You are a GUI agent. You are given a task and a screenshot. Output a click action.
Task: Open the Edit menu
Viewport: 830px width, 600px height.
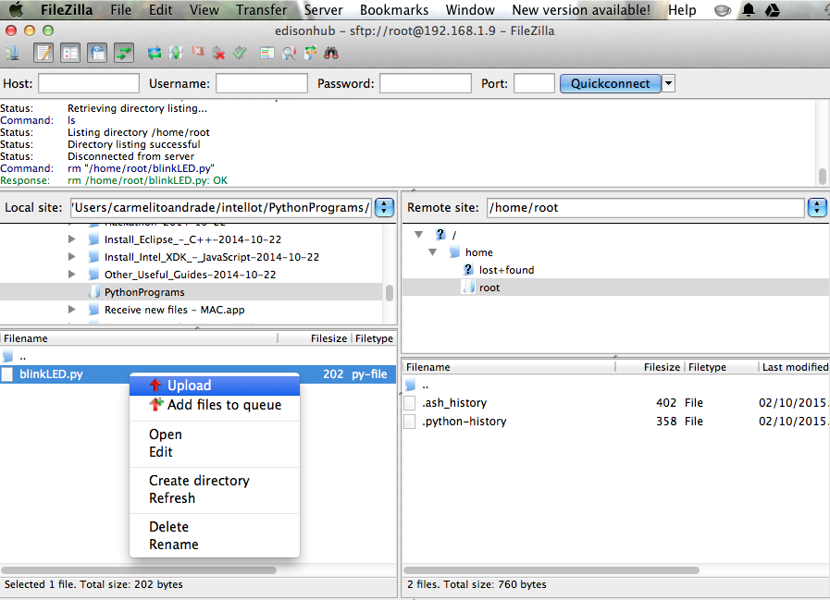pyautogui.click(x=160, y=10)
